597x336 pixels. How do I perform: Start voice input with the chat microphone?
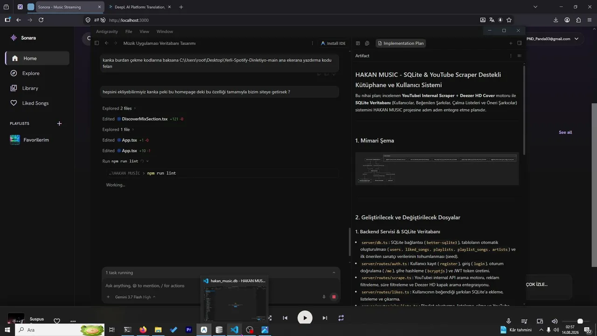[324, 297]
